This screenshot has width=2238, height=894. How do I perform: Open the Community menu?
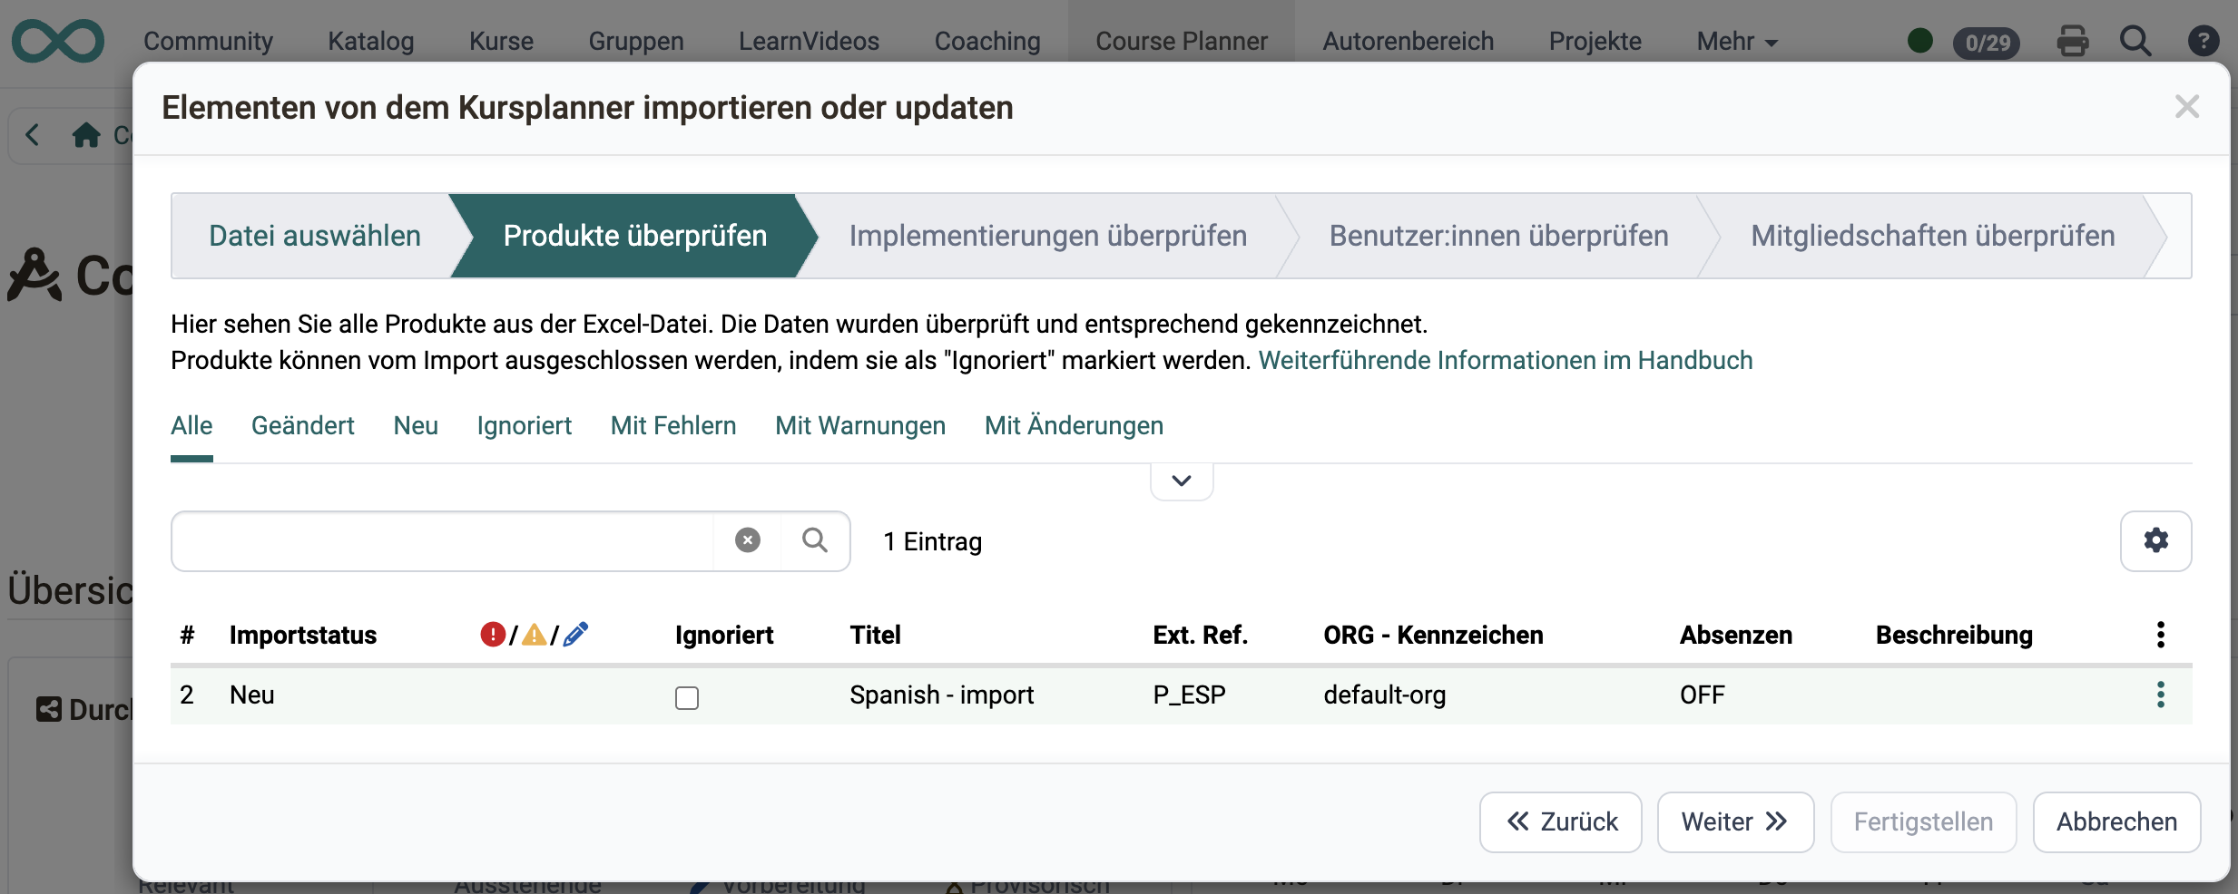208,41
